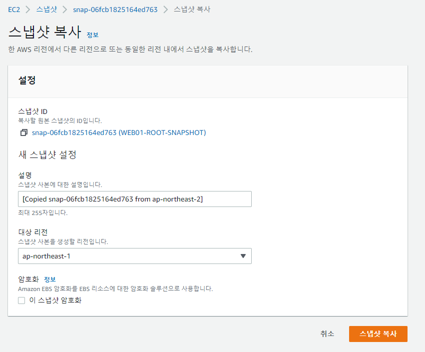
Task: Click the 스냅샷 ID label
Action: 33,111
